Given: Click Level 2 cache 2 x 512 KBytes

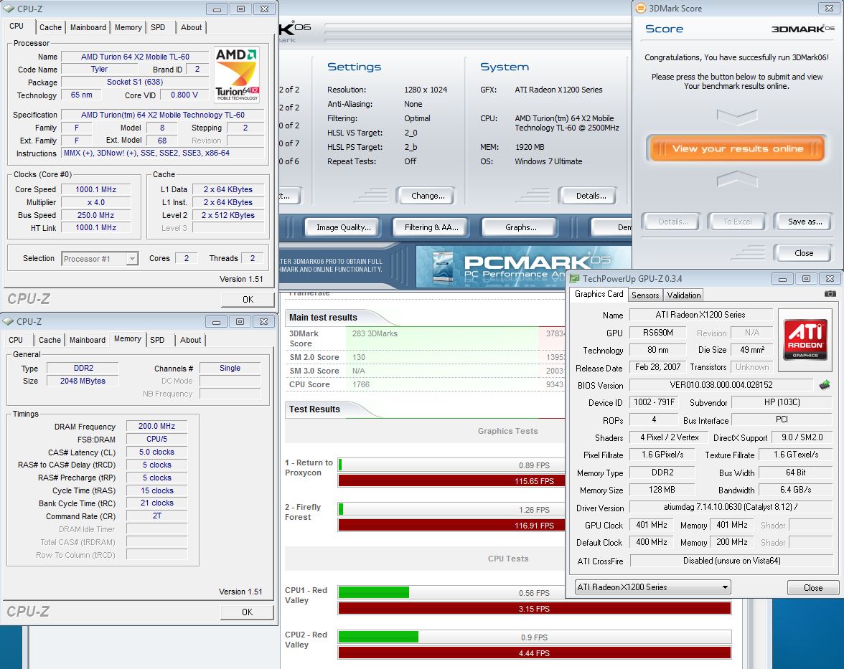Looking at the screenshot, I should (x=228, y=215).
